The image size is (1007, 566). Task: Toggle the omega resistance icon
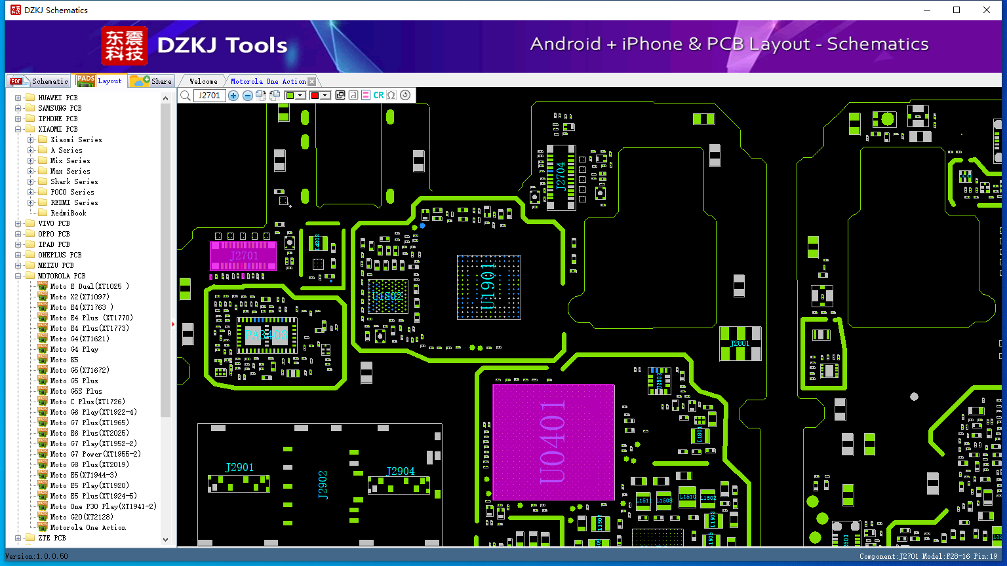click(391, 96)
